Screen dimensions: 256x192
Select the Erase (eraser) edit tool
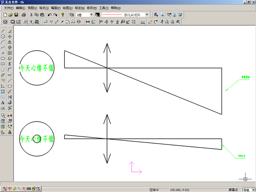[x=10, y=31]
